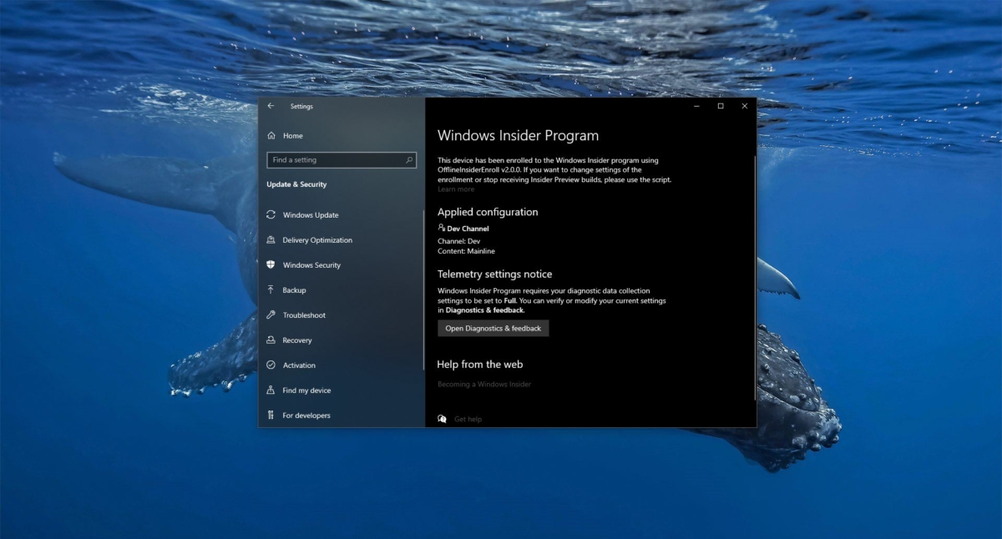Click the Home house icon
This screenshot has height=539, width=1002.
pyautogui.click(x=271, y=135)
